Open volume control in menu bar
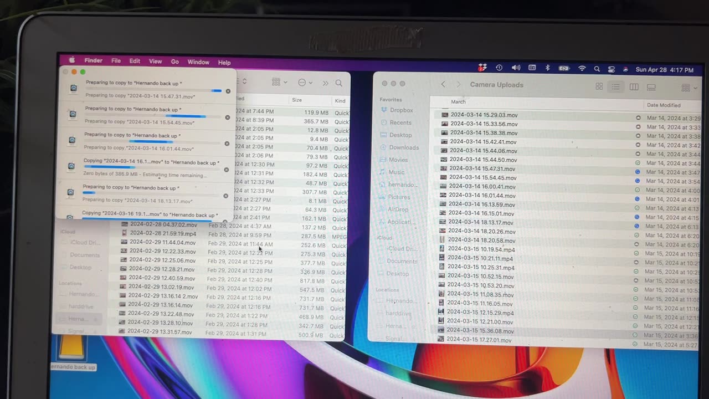Screen dimensions: 709x399 point(516,68)
